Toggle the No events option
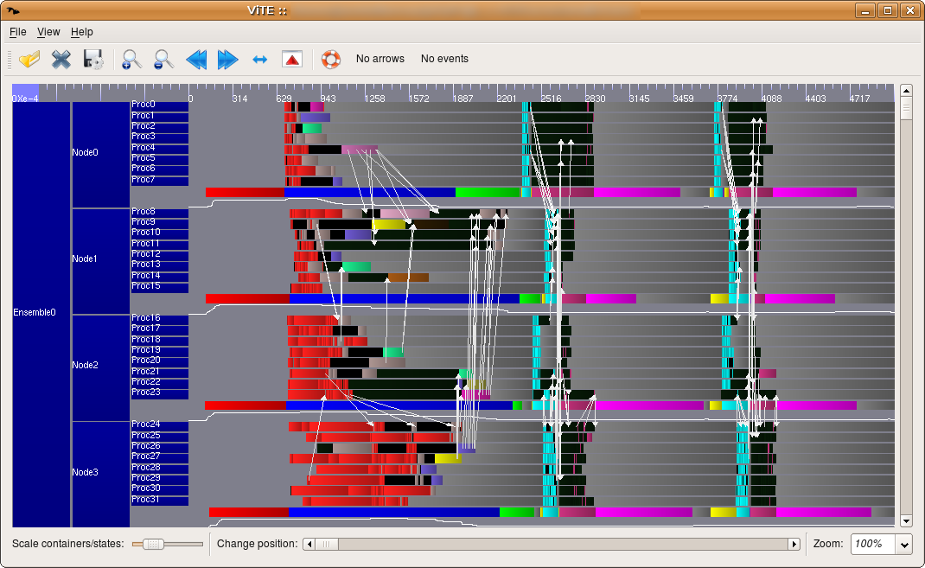 [x=444, y=59]
